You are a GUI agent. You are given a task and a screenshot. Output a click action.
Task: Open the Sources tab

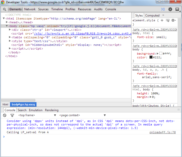(43, 9)
